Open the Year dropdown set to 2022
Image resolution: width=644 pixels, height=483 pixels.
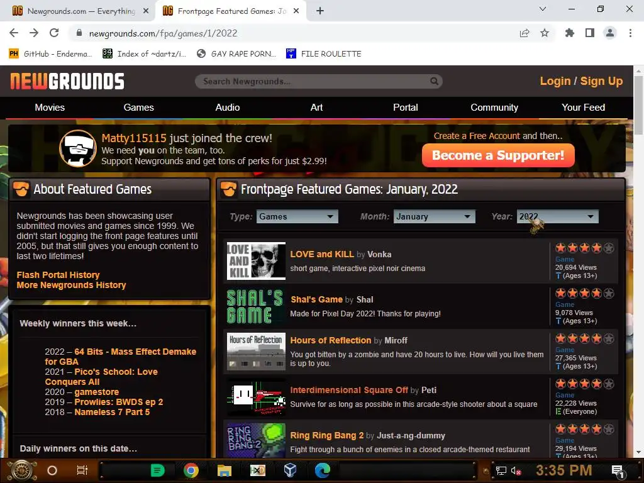pos(558,216)
